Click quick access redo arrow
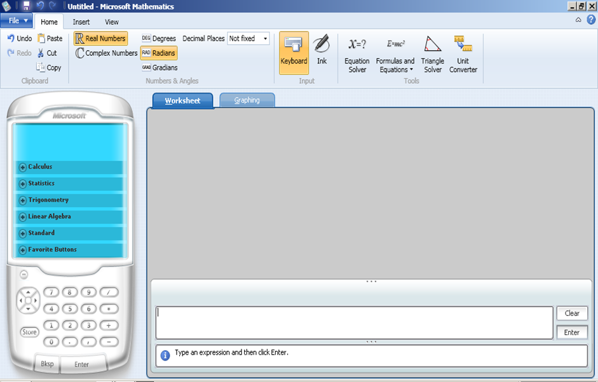Screen dimensions: 598x382 (52, 6)
